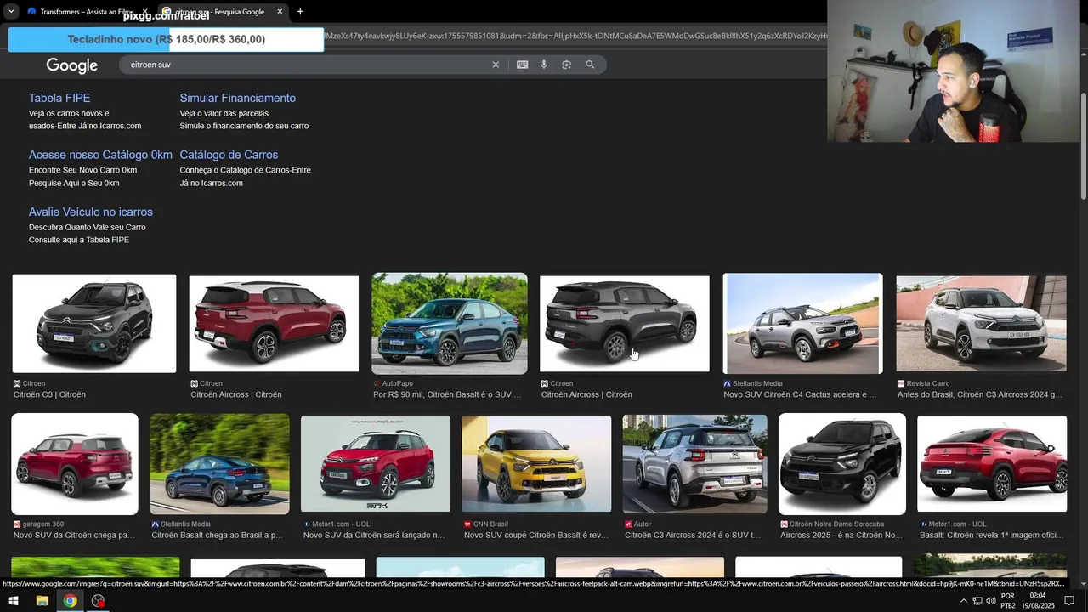
Task: Open the Windows Start menu
Action: (14, 601)
